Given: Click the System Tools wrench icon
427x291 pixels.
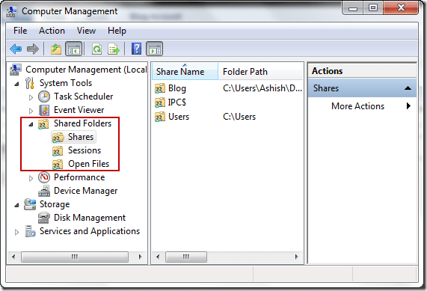Looking at the screenshot, I should [x=30, y=83].
